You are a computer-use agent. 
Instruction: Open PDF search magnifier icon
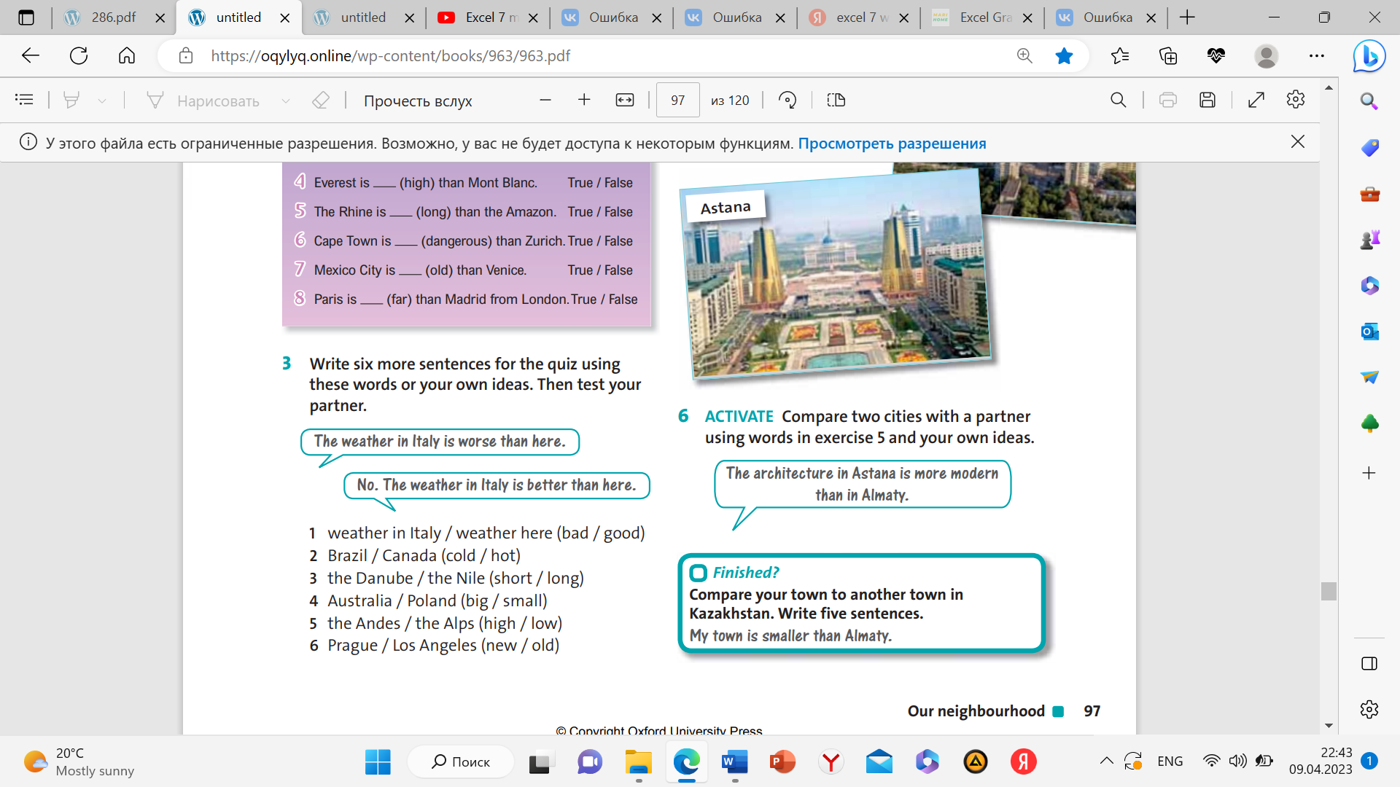pos(1118,101)
